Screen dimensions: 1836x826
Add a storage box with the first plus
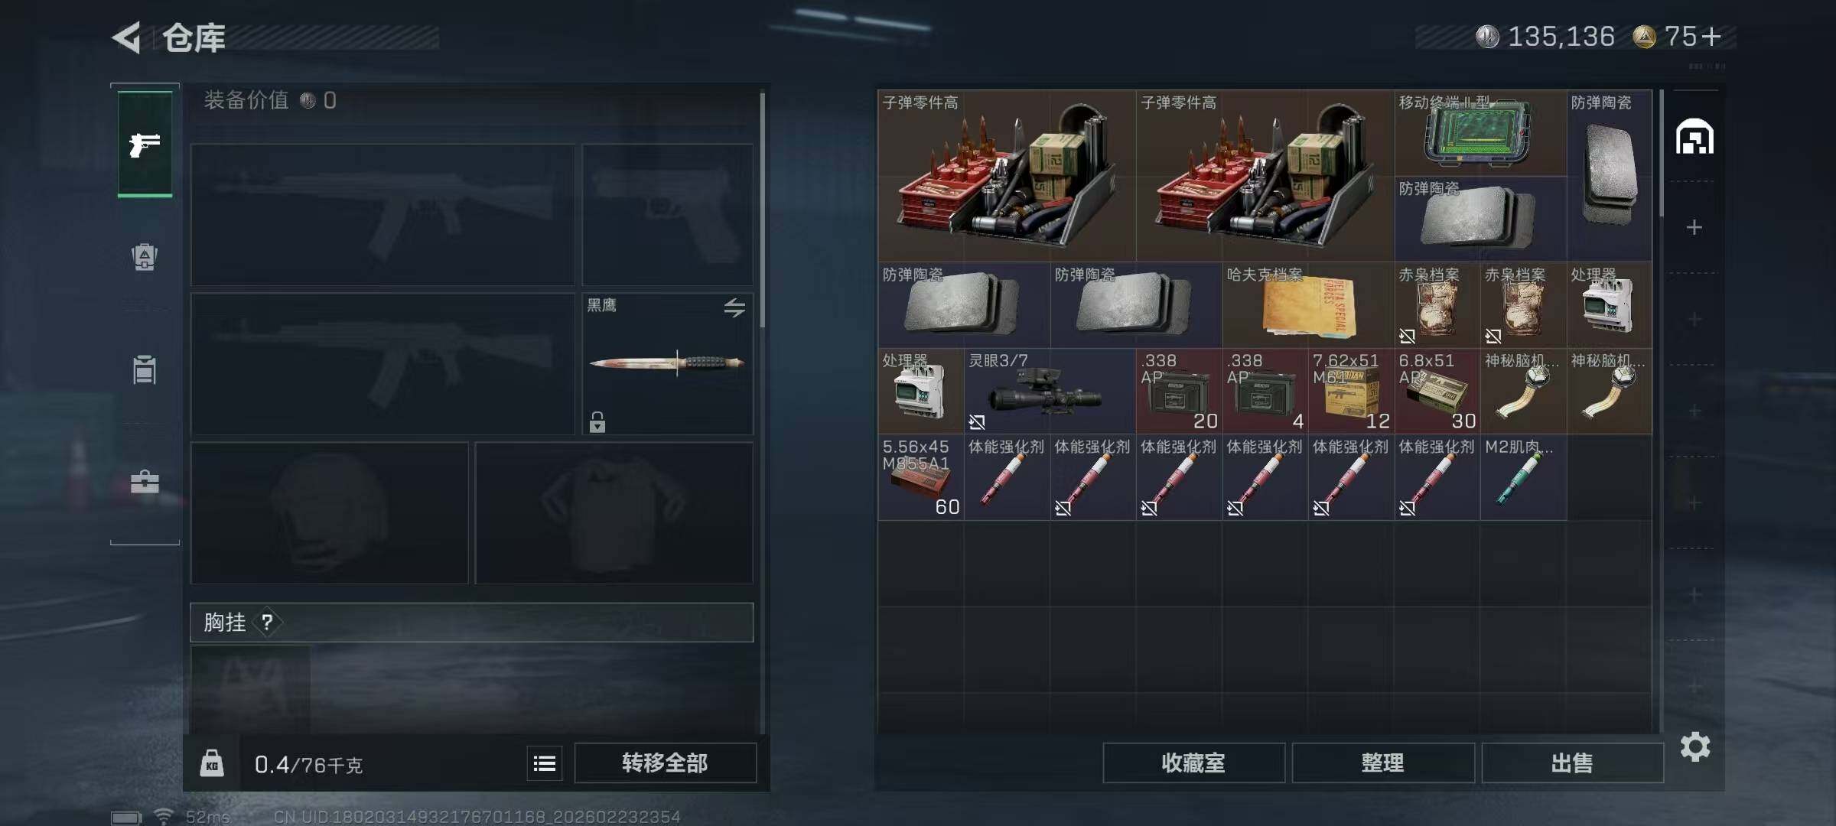1694,227
